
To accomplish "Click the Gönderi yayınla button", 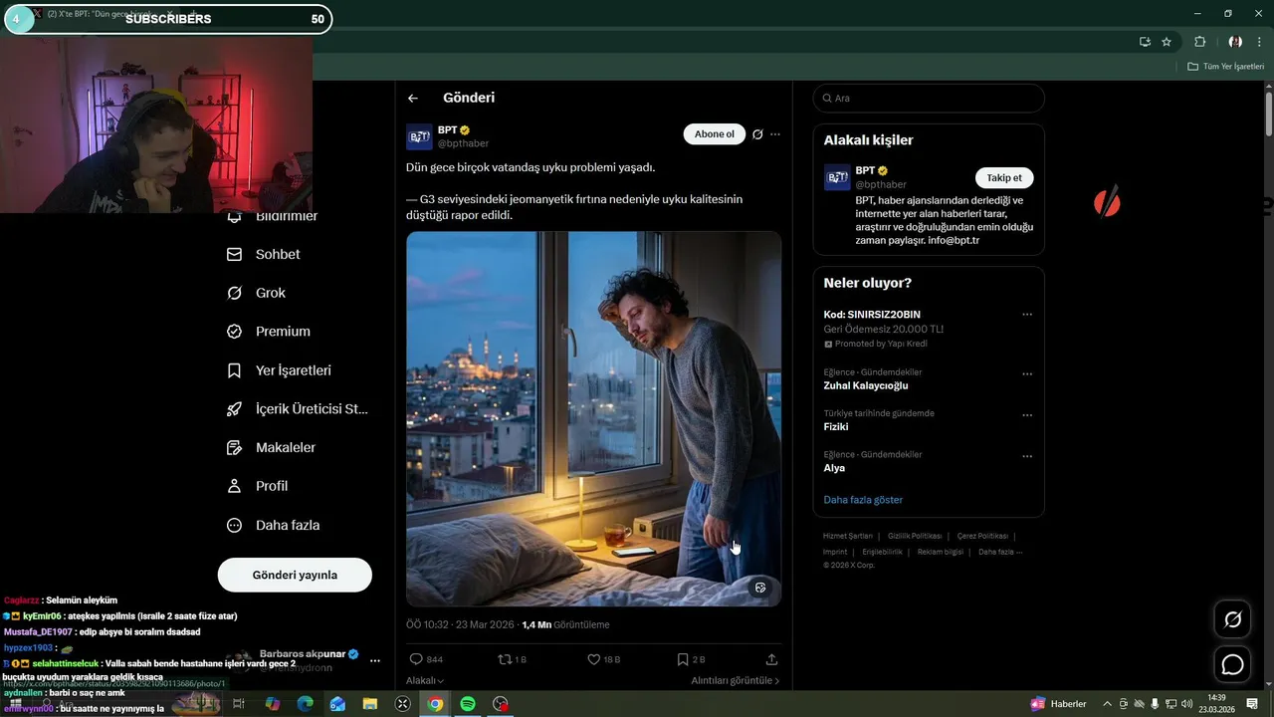I will tap(295, 575).
